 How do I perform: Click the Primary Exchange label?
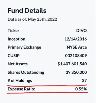[x=24, y=47]
